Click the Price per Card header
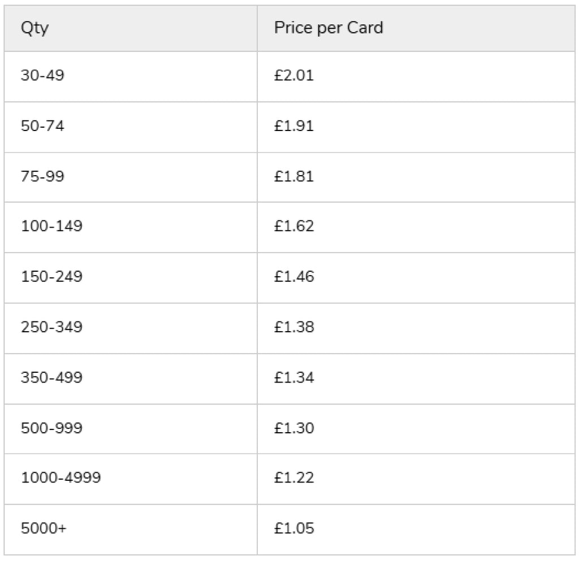Image resolution: width=579 pixels, height=561 pixels. 416,28
